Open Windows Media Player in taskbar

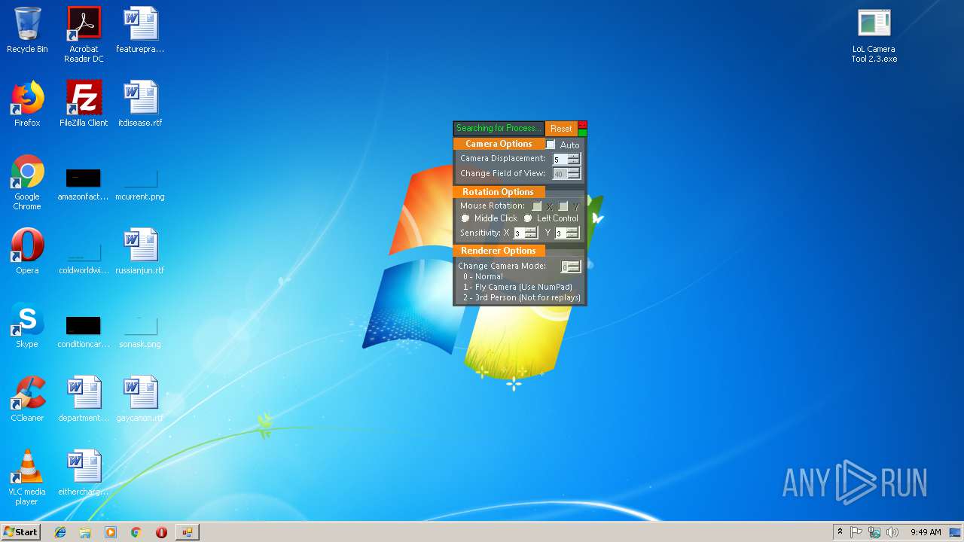[x=111, y=532]
